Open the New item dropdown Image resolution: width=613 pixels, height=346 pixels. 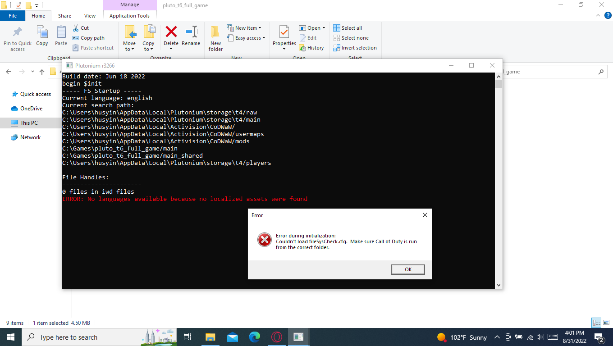244,28
